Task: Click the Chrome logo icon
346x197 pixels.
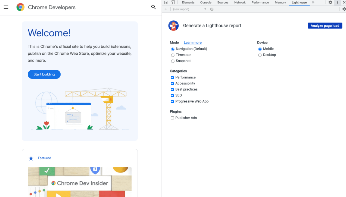Action: coord(20,7)
